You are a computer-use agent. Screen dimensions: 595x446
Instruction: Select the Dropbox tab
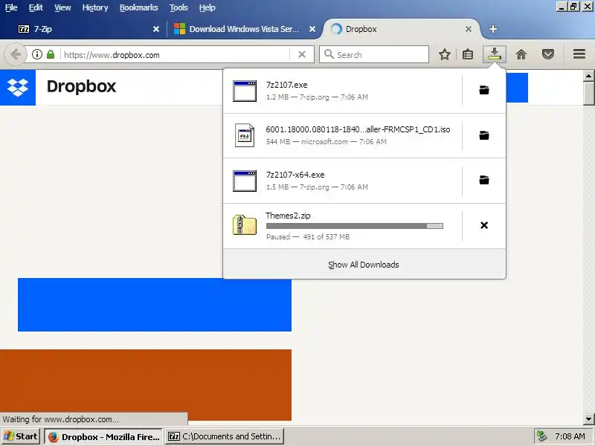click(x=402, y=29)
